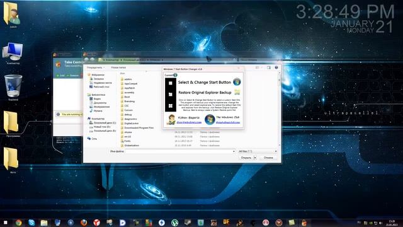This screenshot has width=403, height=227.
Task: Click the Select & Change Start Button orb
Action: pyautogui.click(x=237, y=82)
